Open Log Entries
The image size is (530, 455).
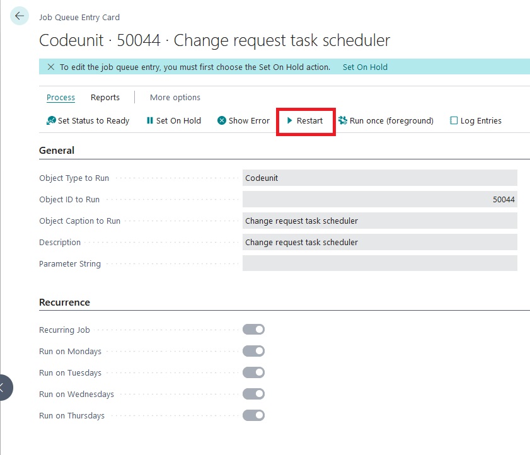click(x=475, y=120)
